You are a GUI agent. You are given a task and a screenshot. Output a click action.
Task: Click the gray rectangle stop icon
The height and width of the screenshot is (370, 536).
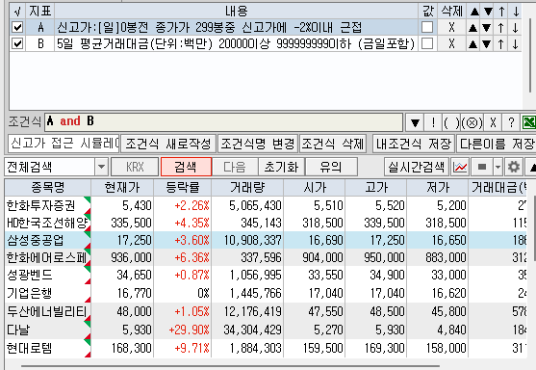482,167
